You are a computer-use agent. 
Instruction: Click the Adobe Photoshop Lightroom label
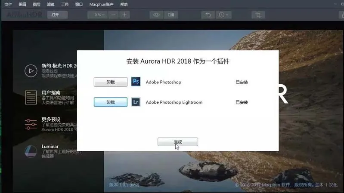click(x=174, y=102)
